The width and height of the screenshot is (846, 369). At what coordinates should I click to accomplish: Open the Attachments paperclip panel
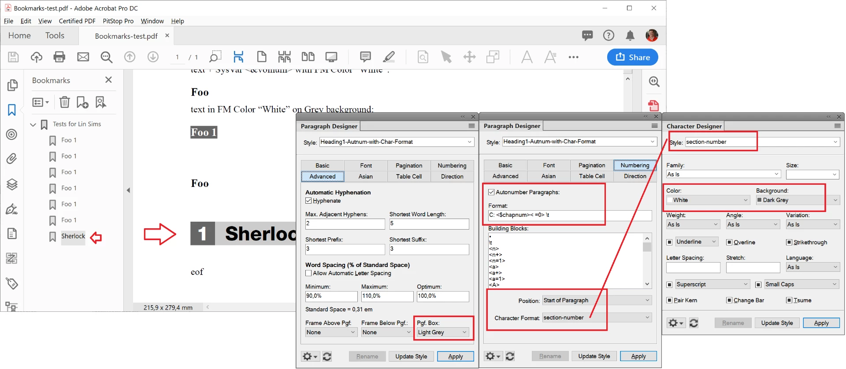click(x=12, y=159)
